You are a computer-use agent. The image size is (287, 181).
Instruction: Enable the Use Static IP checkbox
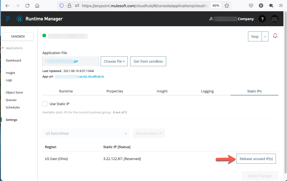45,104
